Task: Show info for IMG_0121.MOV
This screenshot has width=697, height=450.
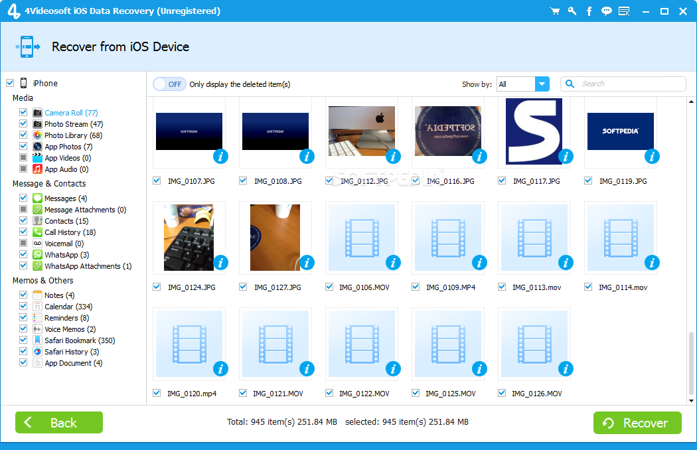Action: coord(307,368)
